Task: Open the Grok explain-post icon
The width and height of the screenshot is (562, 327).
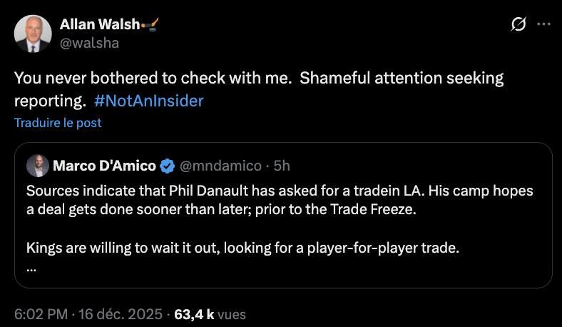Action: coord(519,24)
